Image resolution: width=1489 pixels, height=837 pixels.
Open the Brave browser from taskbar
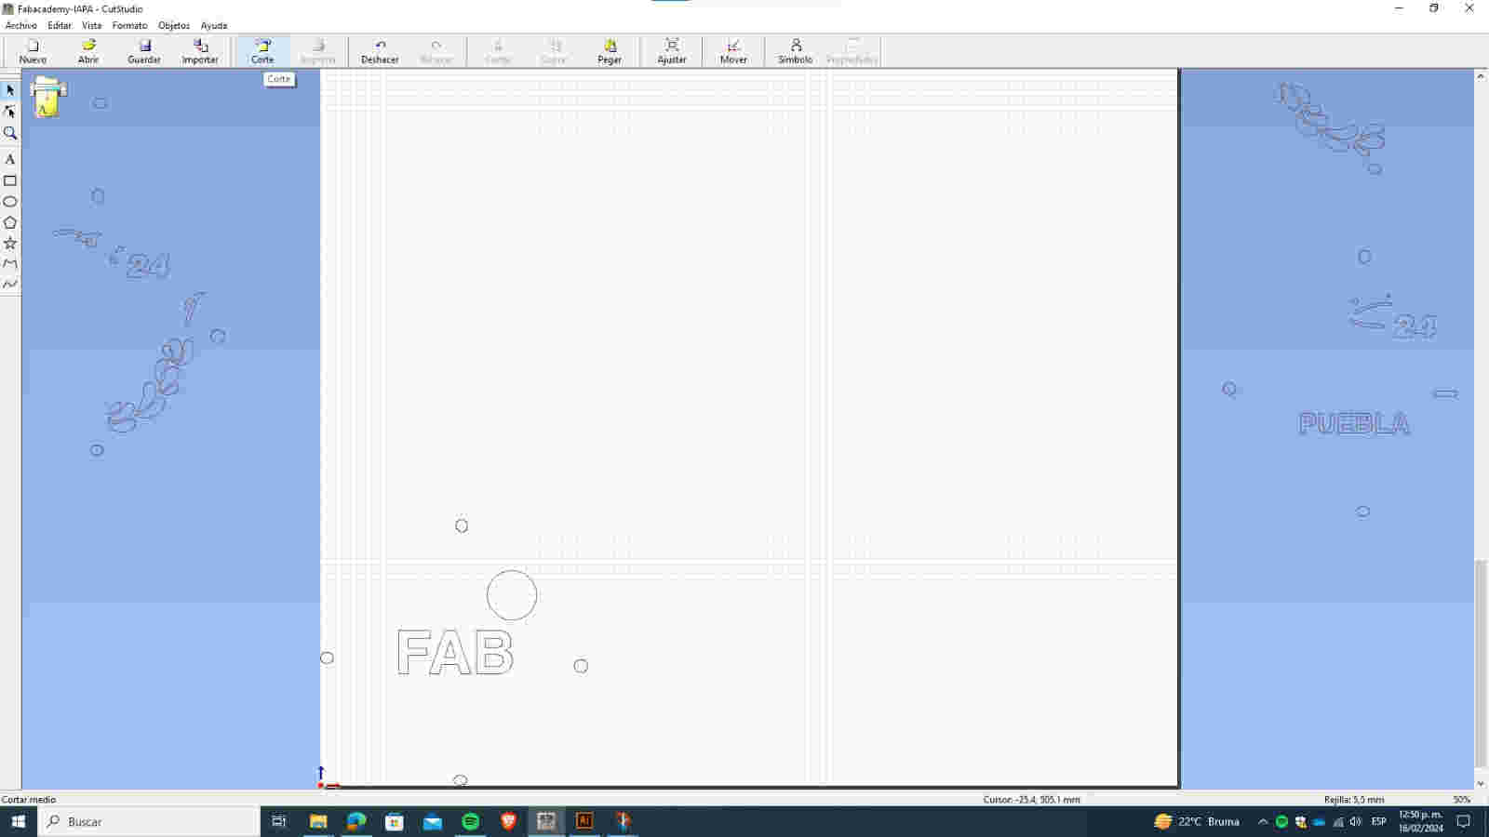tap(508, 821)
